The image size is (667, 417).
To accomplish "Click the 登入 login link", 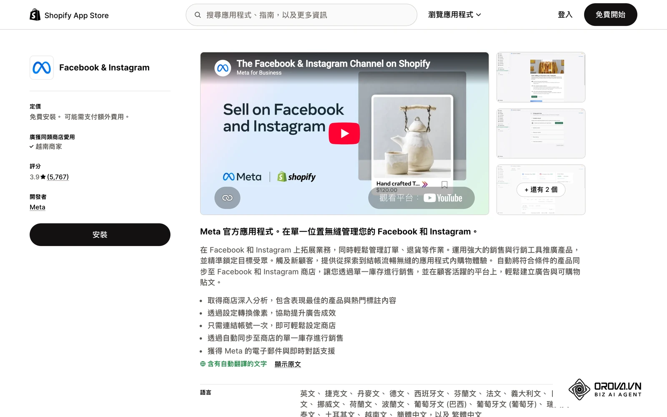I will (x=565, y=15).
